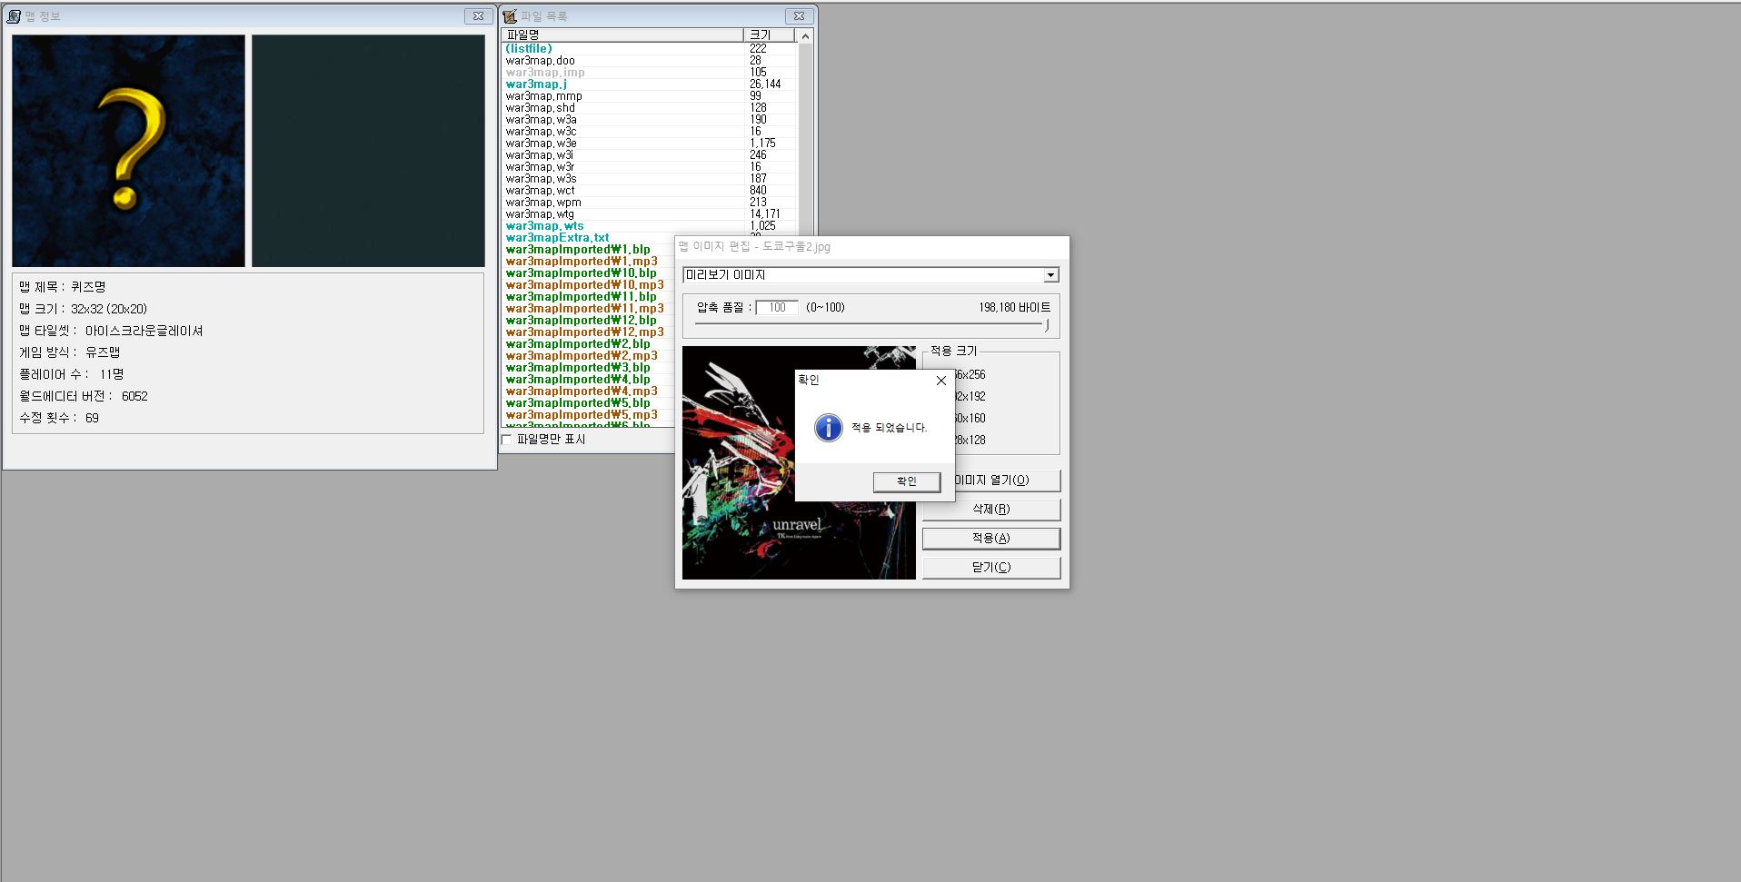The width and height of the screenshot is (1741, 882).
Task: Select war3mapImported₩5.mp3 file
Action: 582,415
